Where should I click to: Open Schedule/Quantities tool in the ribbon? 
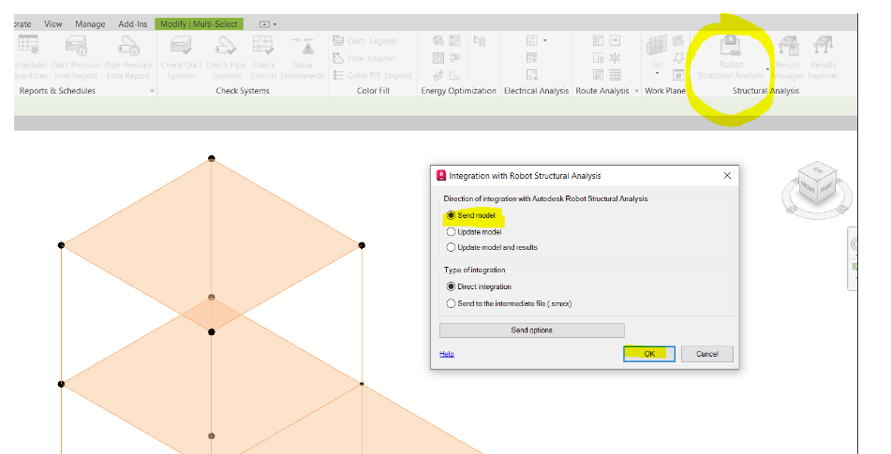click(x=30, y=57)
